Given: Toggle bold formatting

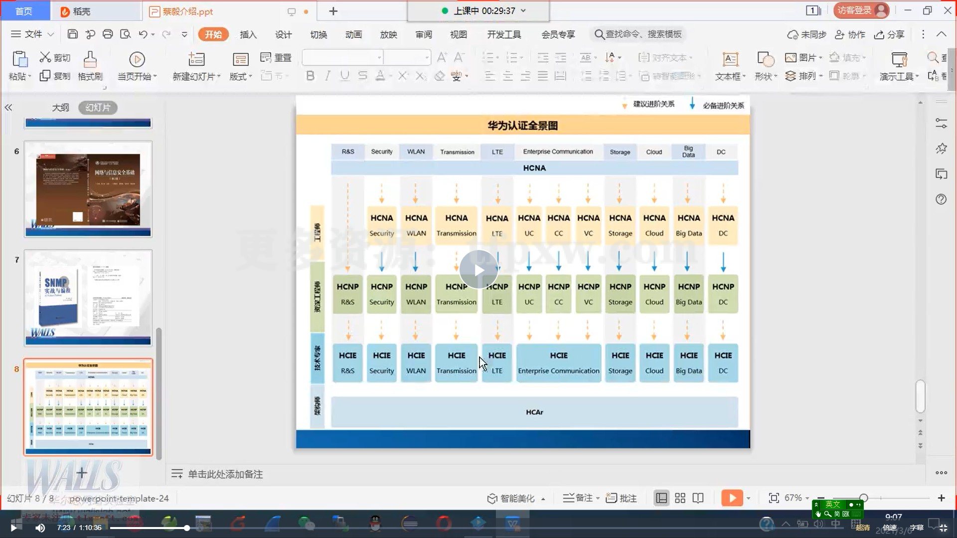Looking at the screenshot, I should [310, 75].
